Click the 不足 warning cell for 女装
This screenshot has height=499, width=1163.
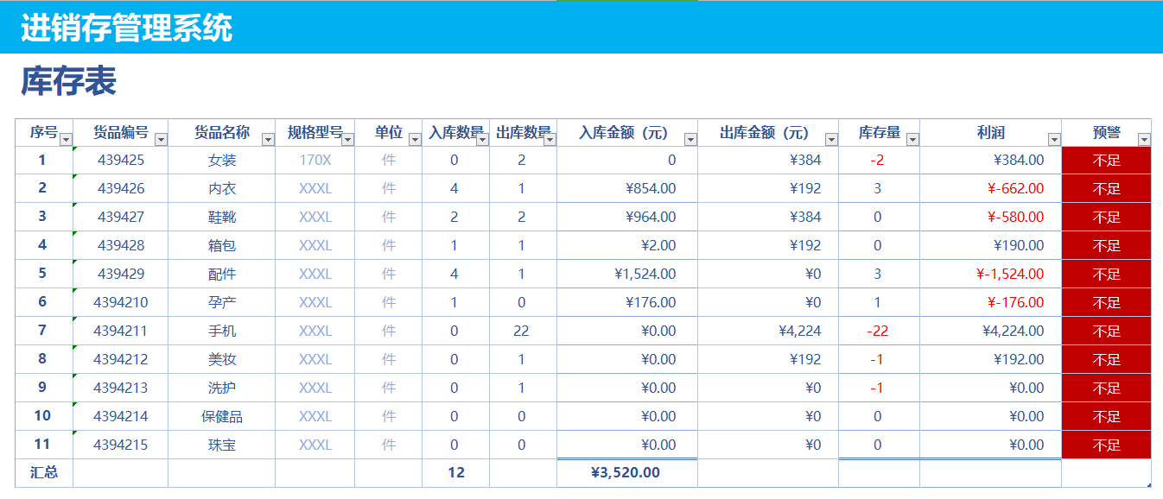1107,161
